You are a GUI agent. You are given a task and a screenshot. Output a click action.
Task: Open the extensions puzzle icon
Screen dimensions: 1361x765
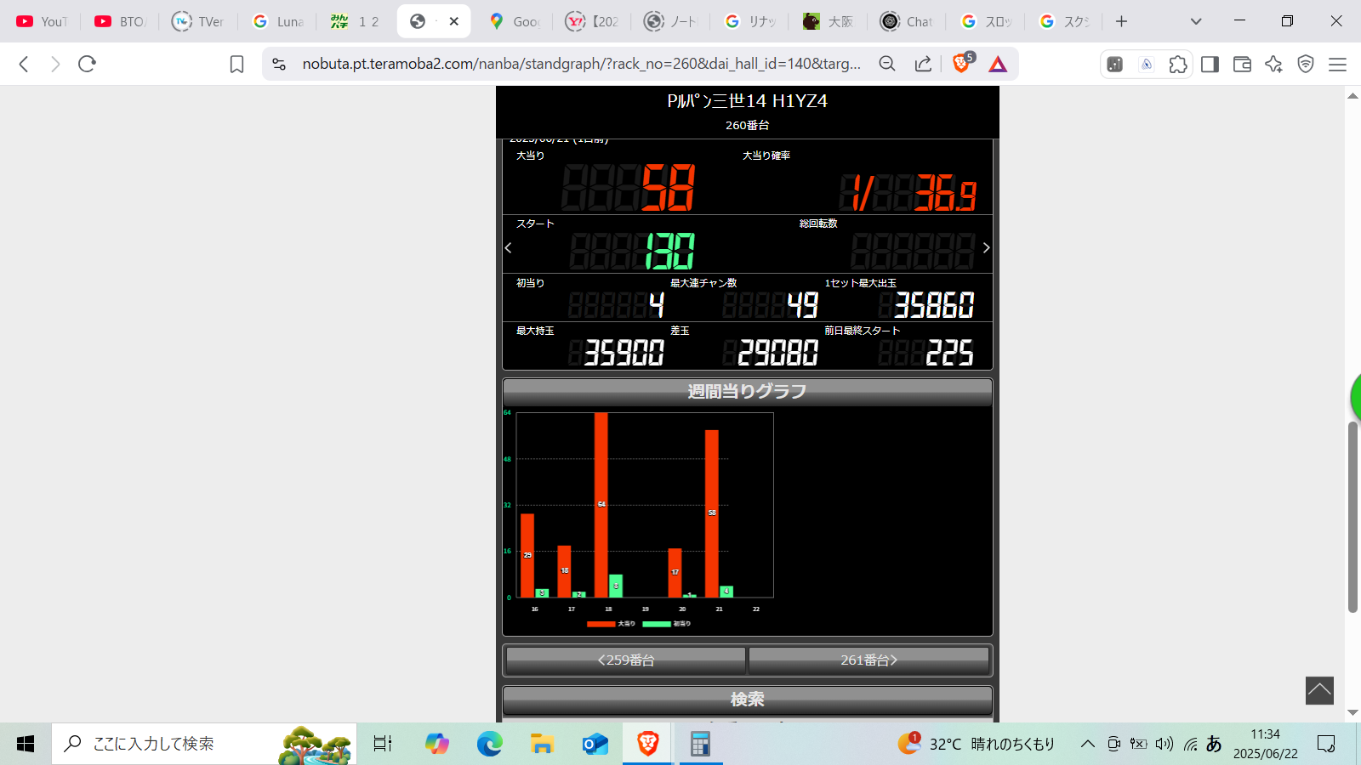click(x=1178, y=64)
